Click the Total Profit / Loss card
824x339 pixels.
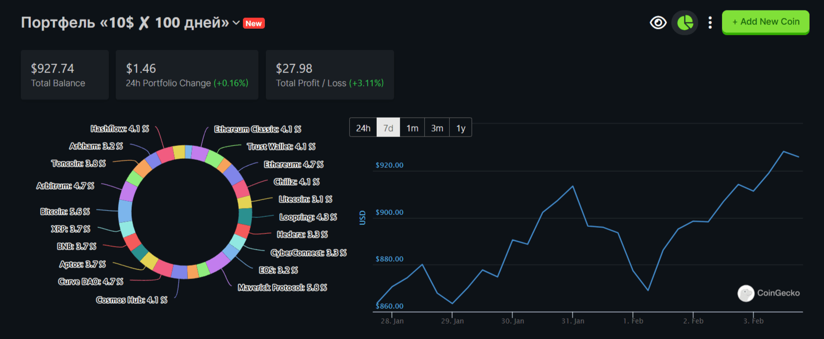[x=330, y=75]
